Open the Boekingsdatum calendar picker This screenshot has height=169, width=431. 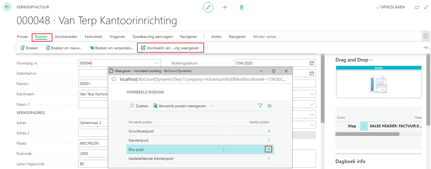pos(312,63)
